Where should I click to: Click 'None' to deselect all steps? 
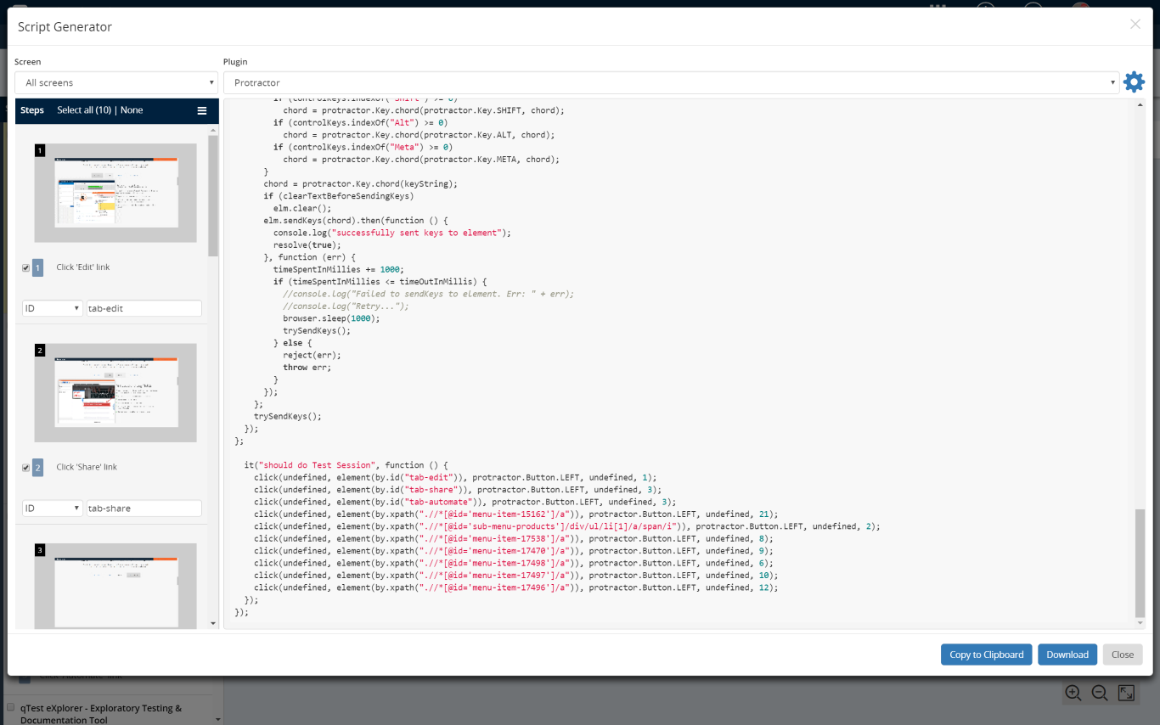132,110
